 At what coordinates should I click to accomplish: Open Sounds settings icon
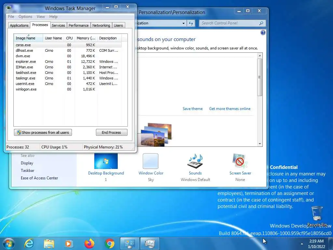click(x=195, y=161)
